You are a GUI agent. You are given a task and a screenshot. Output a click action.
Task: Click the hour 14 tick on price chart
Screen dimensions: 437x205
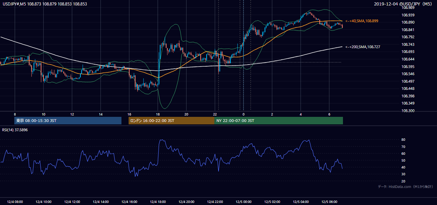click(x=101, y=114)
